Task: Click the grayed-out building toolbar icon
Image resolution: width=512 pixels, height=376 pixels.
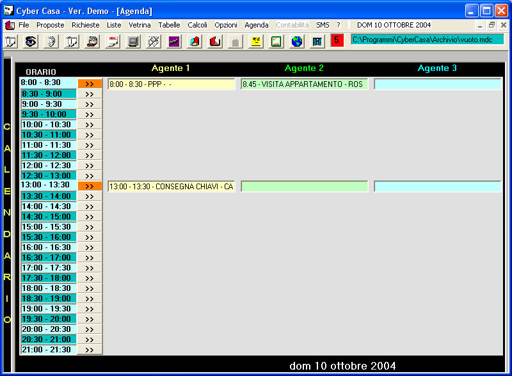Action: coord(236,42)
